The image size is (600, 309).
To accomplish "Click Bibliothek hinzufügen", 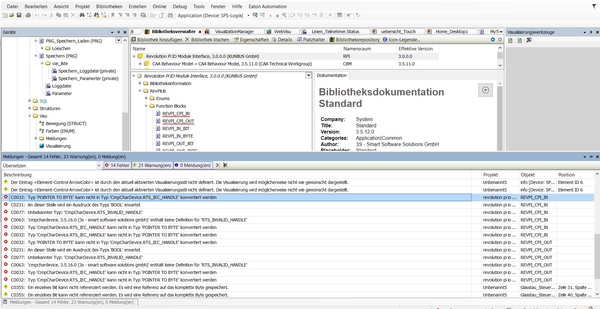I will coord(157,40).
